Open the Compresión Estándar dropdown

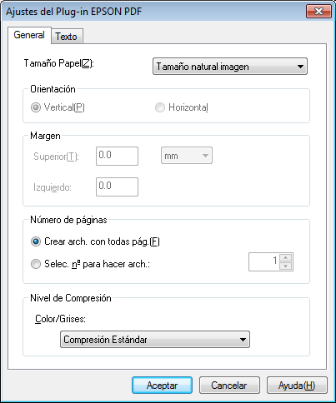(x=155, y=340)
